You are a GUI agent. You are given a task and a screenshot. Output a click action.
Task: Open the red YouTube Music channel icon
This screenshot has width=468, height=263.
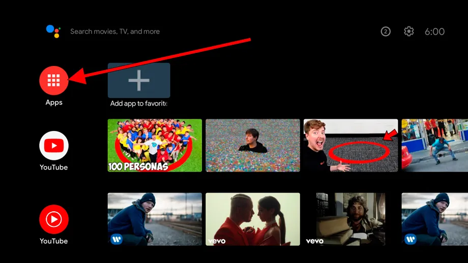[54, 219]
